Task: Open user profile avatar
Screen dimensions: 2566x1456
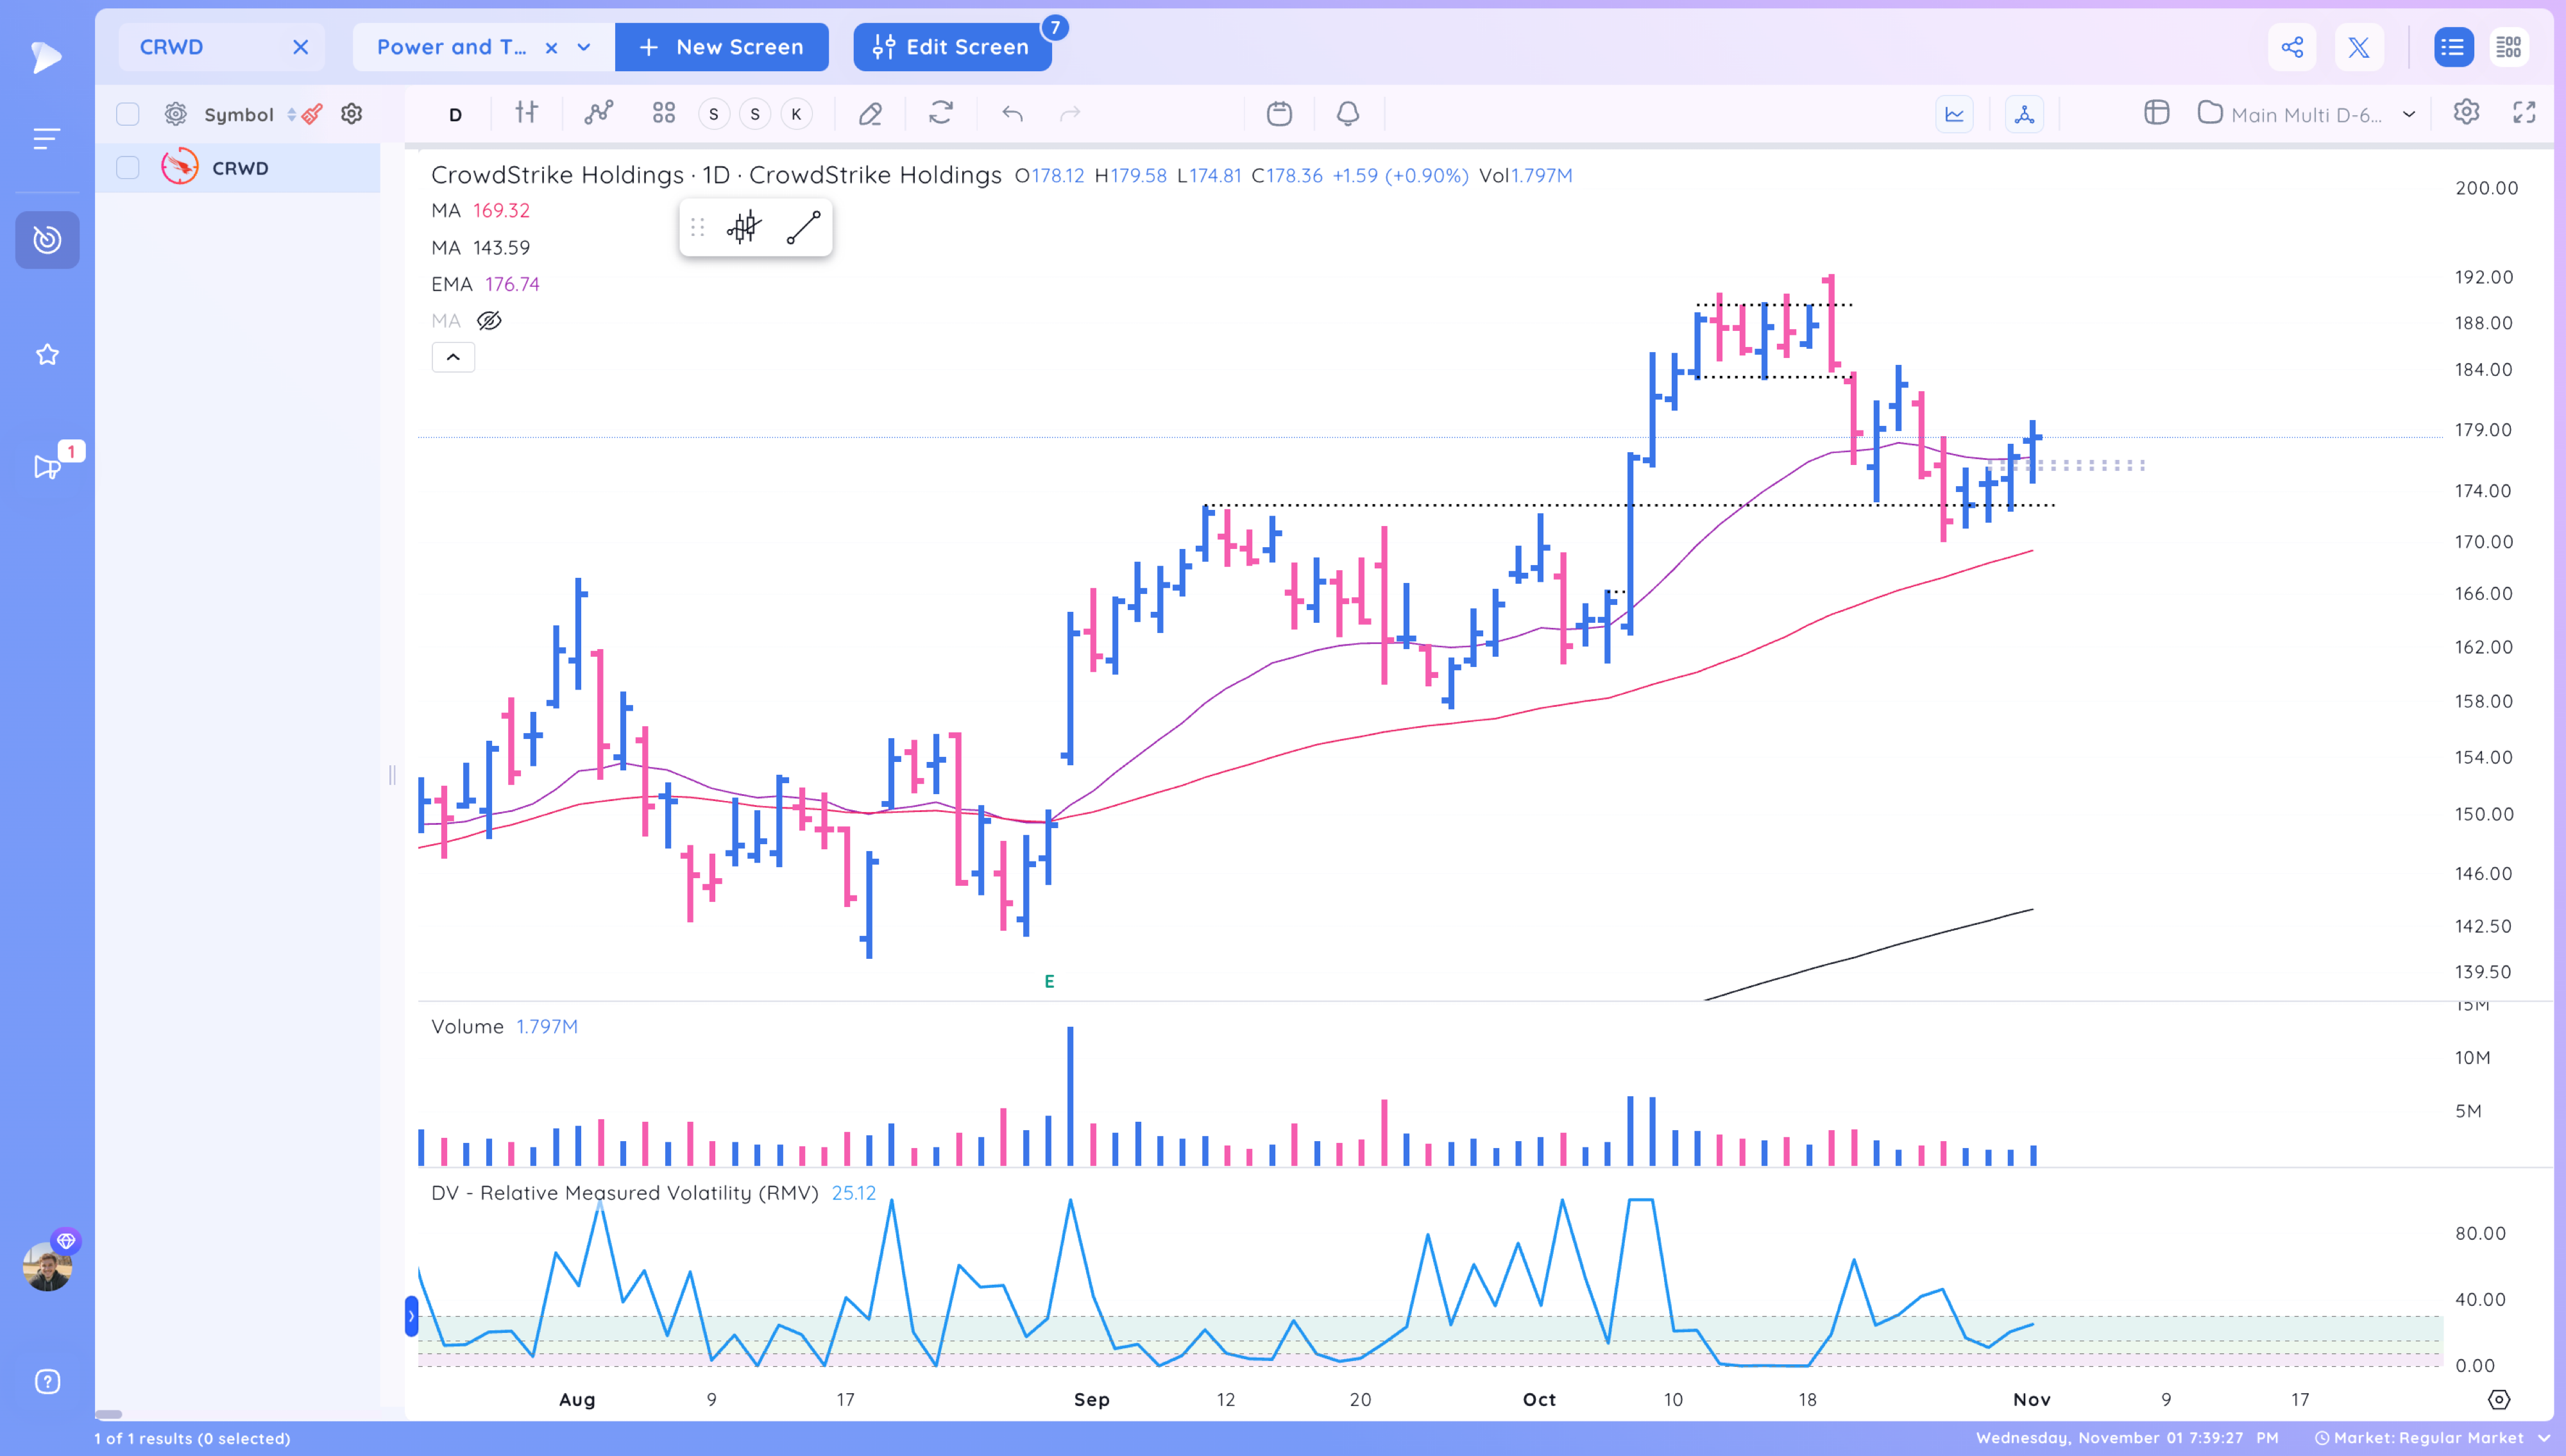Action: tap(47, 1267)
